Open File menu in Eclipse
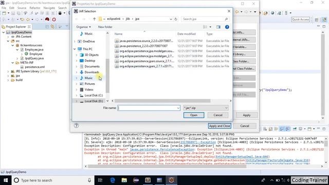Image resolution: width=329 pixels, height=185 pixels. tap(4, 8)
